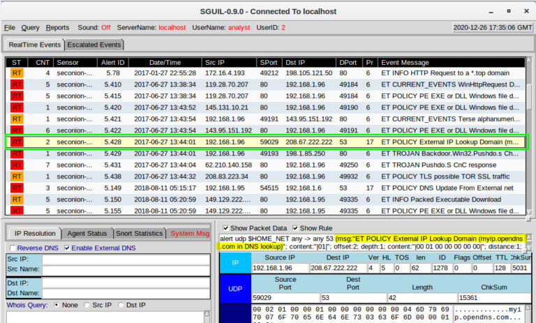Click packet Source IP 192.168.1.96 field
Screen dimensions: 536x323
[281, 268]
